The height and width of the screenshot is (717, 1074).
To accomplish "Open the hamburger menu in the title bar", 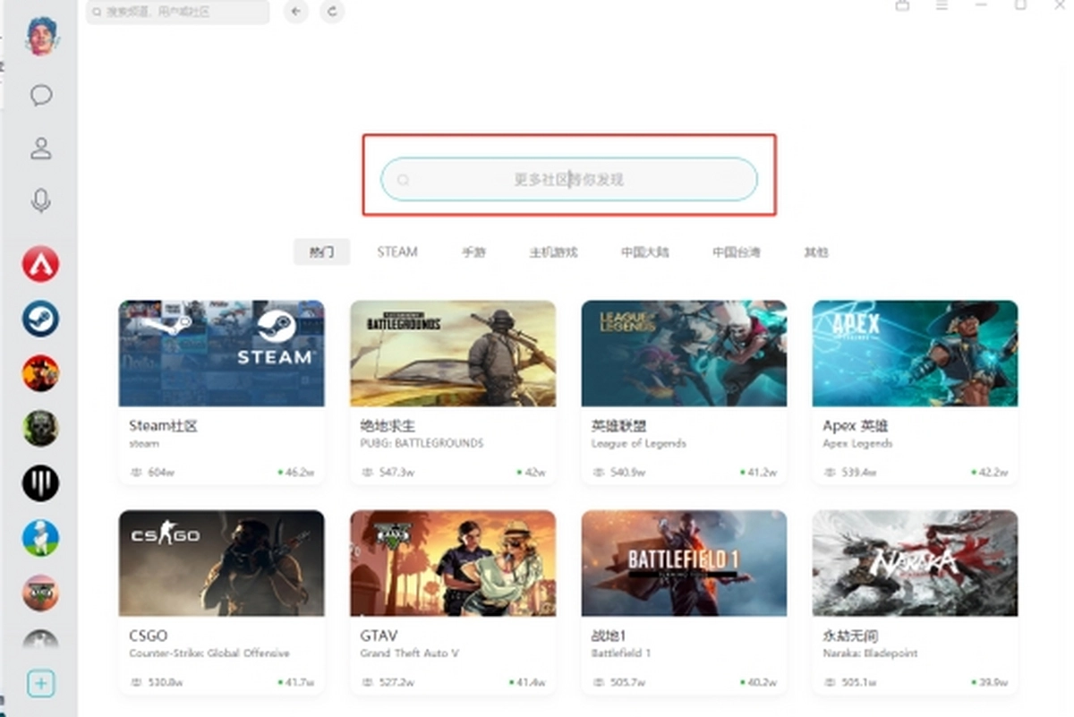I will [x=942, y=6].
